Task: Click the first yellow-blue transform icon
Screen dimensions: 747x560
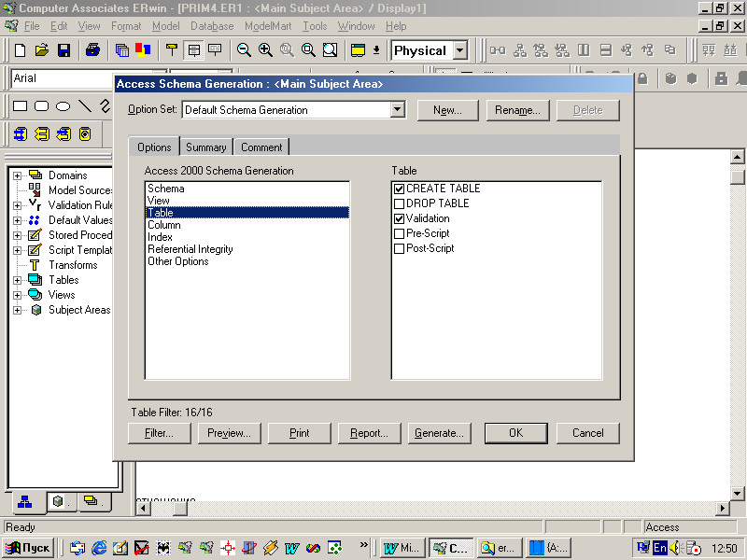Action: pyautogui.click(x=21, y=134)
